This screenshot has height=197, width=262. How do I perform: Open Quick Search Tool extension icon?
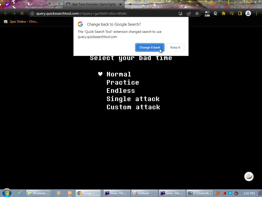tap(215, 13)
